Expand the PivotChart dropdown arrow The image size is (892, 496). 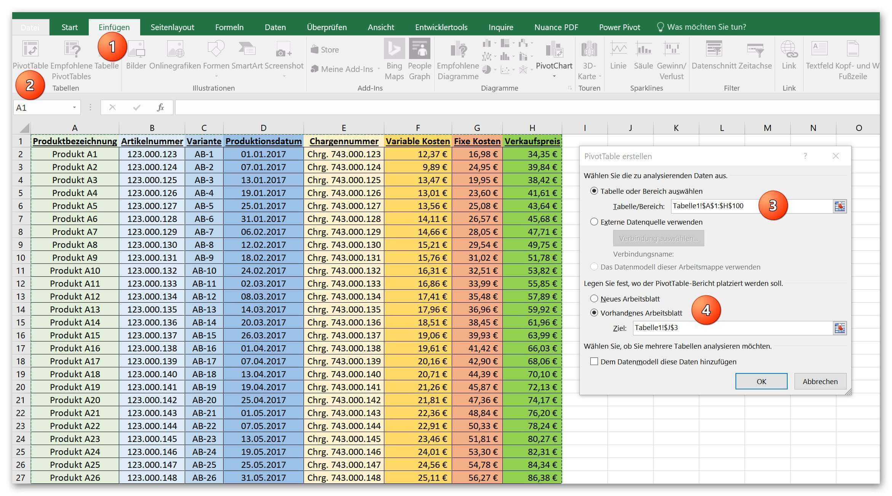554,77
